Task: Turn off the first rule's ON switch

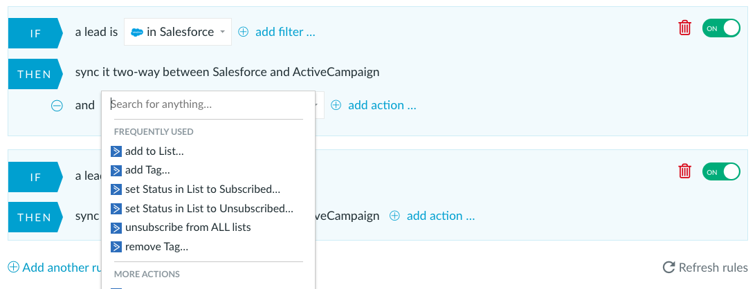Action: click(x=721, y=28)
